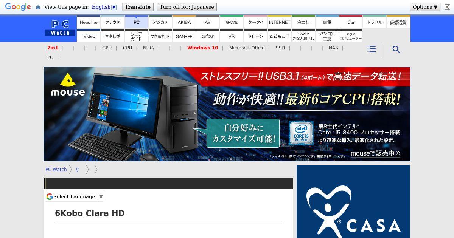Open the シニアガイド tab
454x238 pixels.
coord(136,36)
